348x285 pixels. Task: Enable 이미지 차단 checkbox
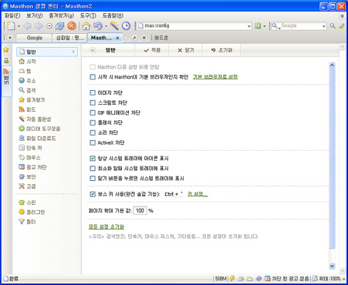[93, 93]
